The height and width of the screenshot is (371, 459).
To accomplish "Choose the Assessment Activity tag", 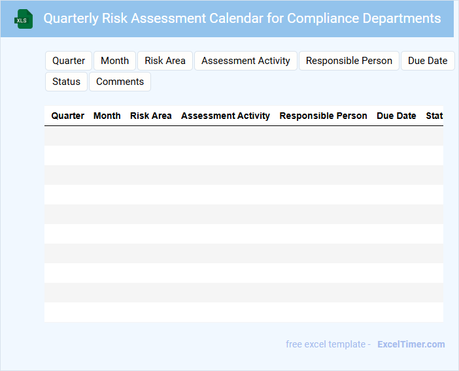I will tap(246, 61).
